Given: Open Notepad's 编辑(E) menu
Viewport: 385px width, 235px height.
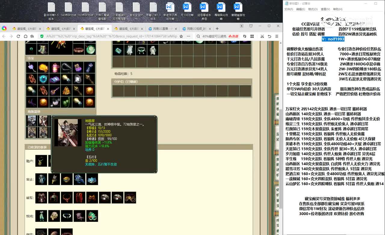Looking at the screenshot, I should 300,9.
